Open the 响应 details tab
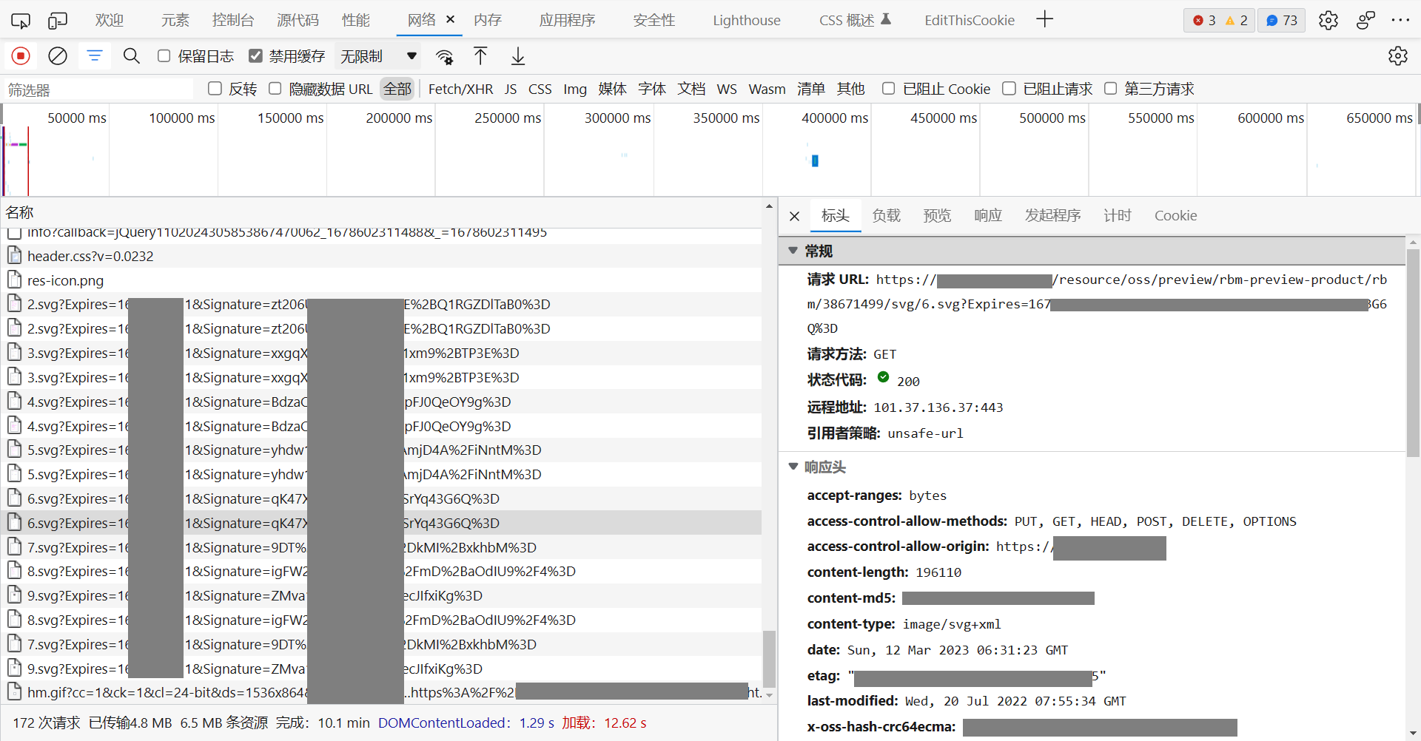Image resolution: width=1421 pixels, height=741 pixels. [987, 215]
